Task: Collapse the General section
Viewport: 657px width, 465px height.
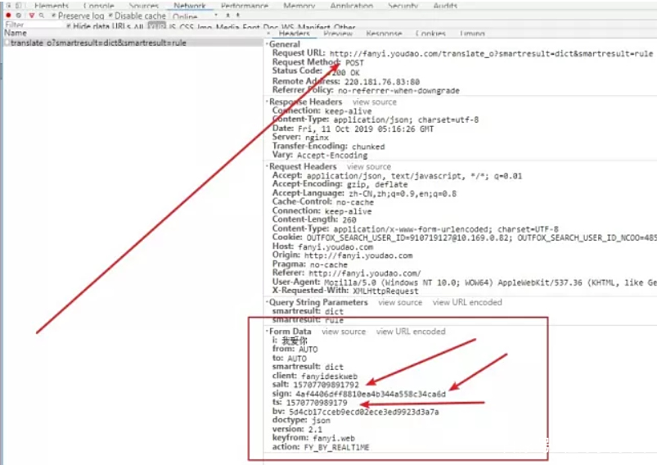Action: tap(268, 44)
